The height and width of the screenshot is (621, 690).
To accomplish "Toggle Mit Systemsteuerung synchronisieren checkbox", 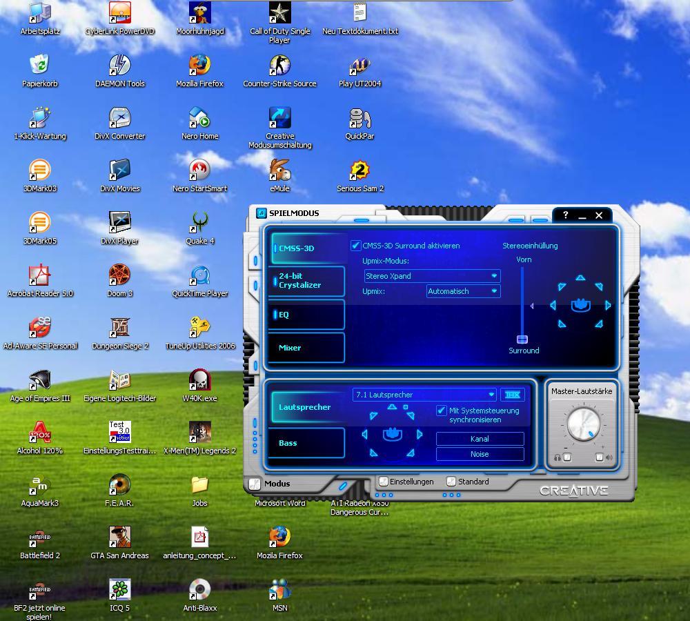I will pos(441,410).
